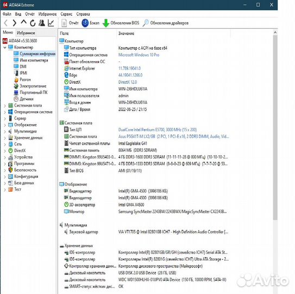Open the Internet Explorer version 11.789.19041.0 link

[x=129, y=68]
